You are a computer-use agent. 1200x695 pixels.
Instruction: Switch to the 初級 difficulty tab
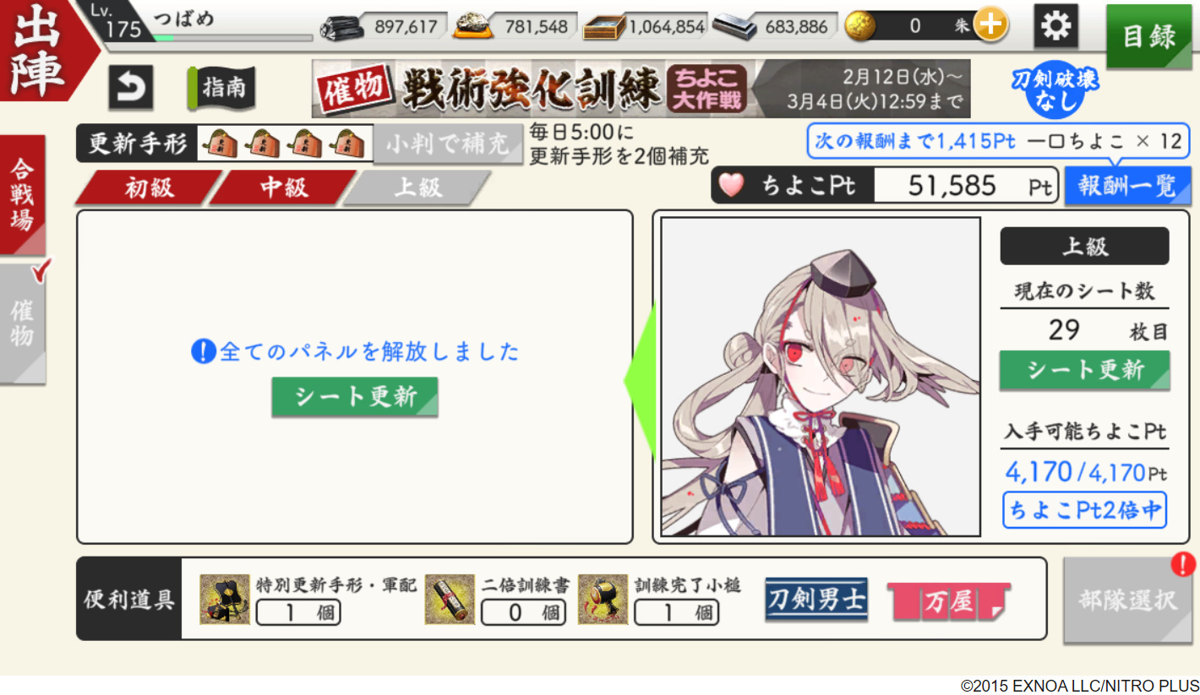(149, 187)
